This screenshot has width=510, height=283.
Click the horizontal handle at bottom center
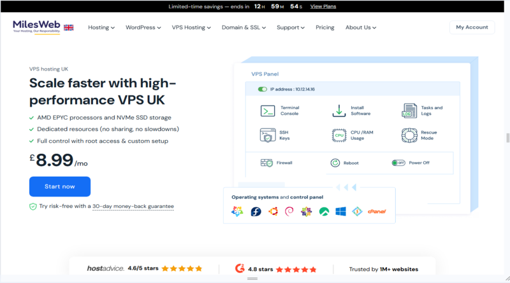252,279
